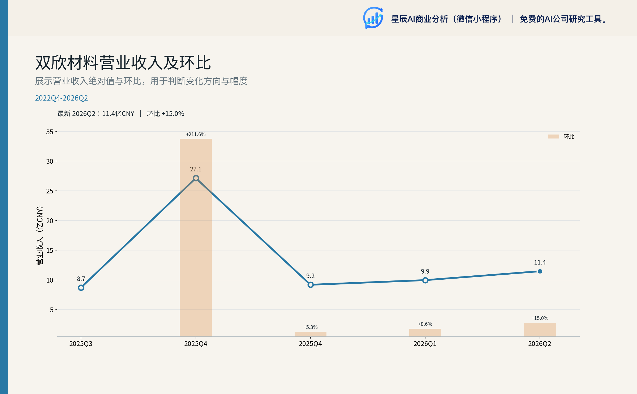This screenshot has width=637, height=394.
Task: Click the 环比 legend label
Action: (x=569, y=136)
